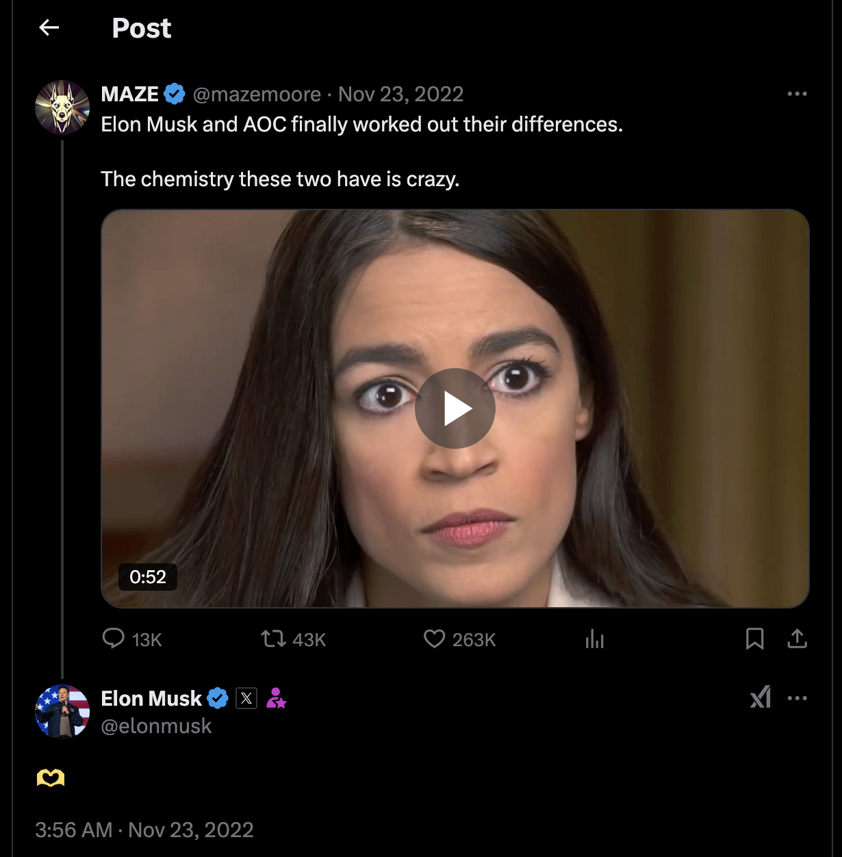Like the post with 263K likes

pyautogui.click(x=435, y=639)
